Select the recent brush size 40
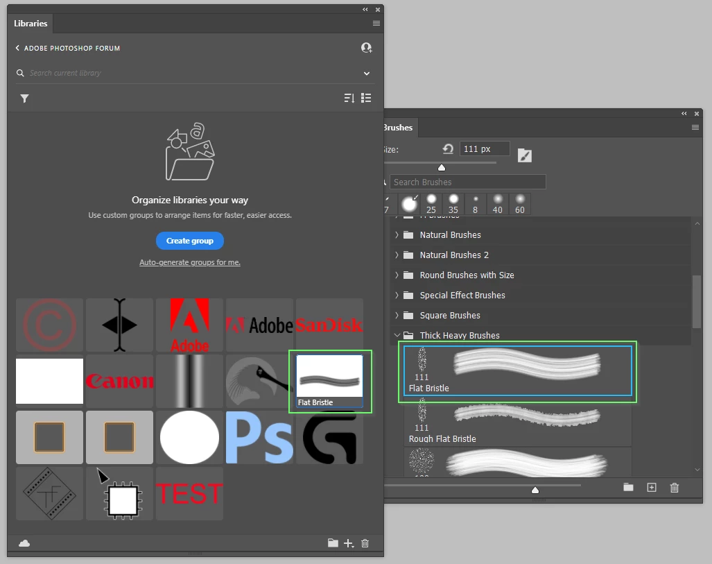Viewport: 712px width, 564px height. (498, 204)
